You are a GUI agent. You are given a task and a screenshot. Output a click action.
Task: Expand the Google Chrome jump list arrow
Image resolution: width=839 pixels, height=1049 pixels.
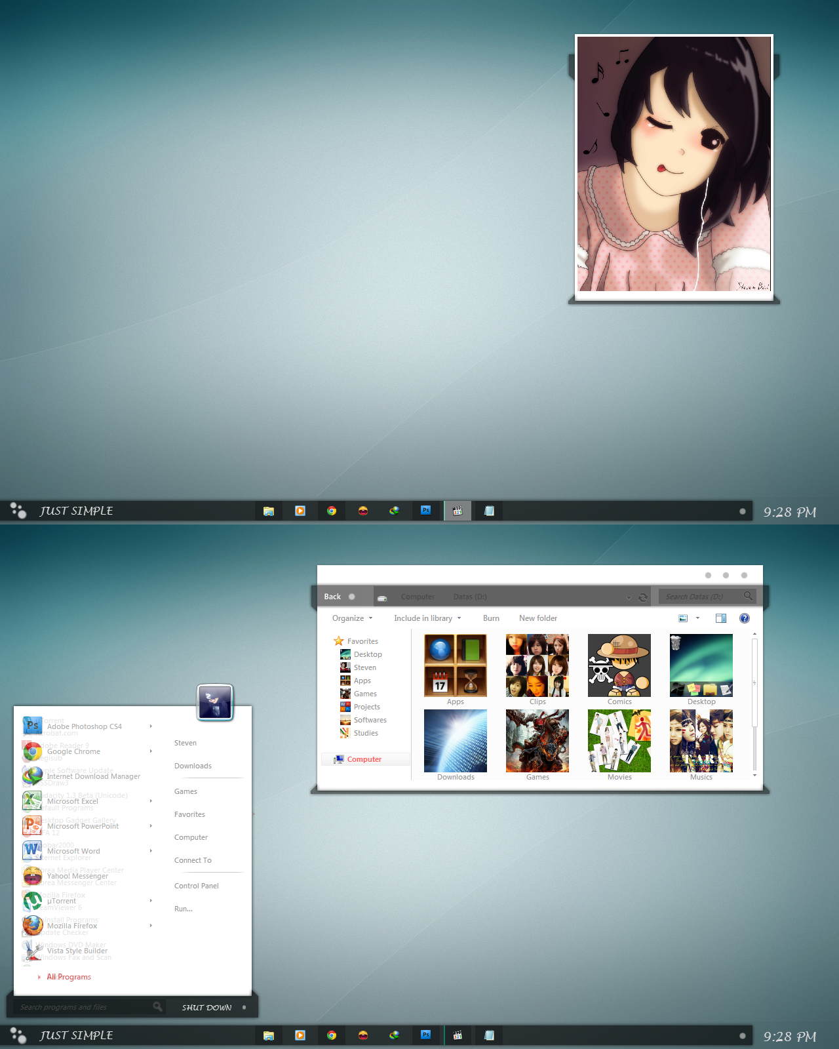click(151, 751)
